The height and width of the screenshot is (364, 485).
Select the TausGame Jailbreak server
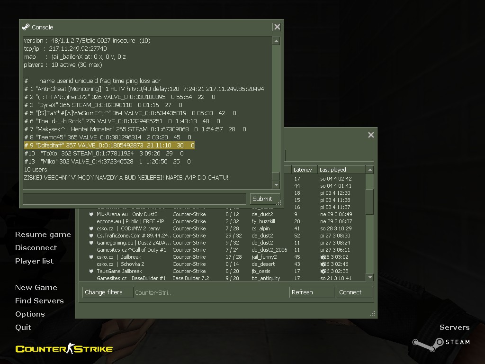tap(223, 271)
